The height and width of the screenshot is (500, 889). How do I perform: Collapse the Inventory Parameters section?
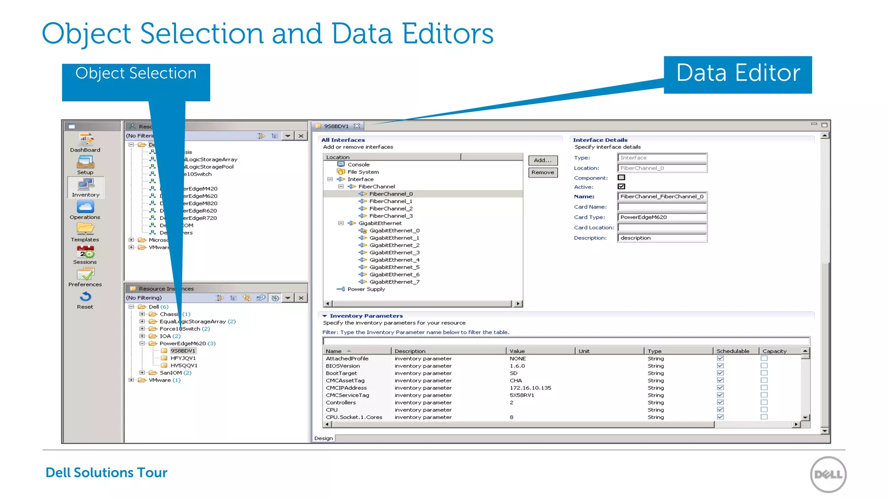tap(324, 316)
